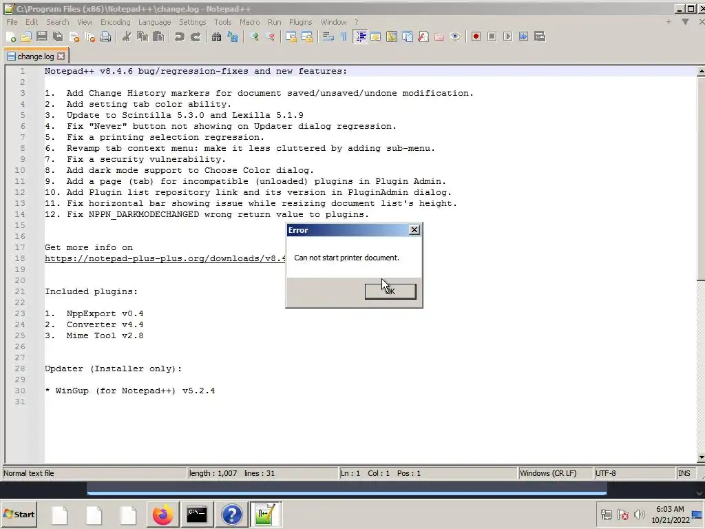Toggle Show All Characters pilcrow icon

click(344, 37)
